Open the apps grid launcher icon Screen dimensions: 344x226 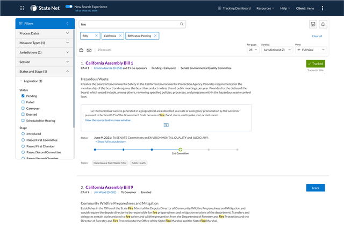coord(21,9)
